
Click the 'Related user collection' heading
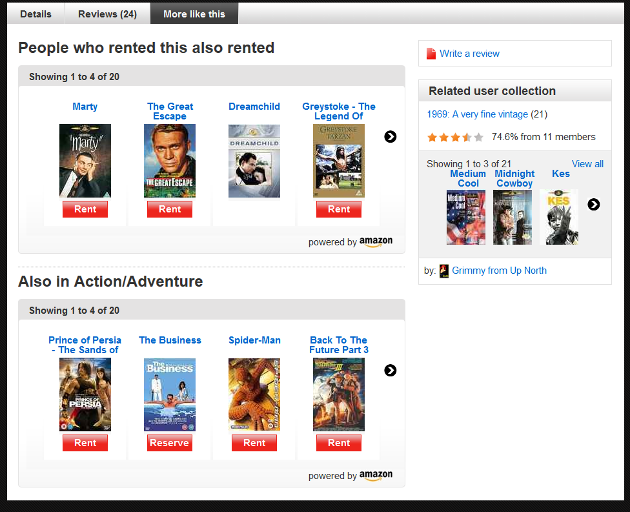(492, 91)
